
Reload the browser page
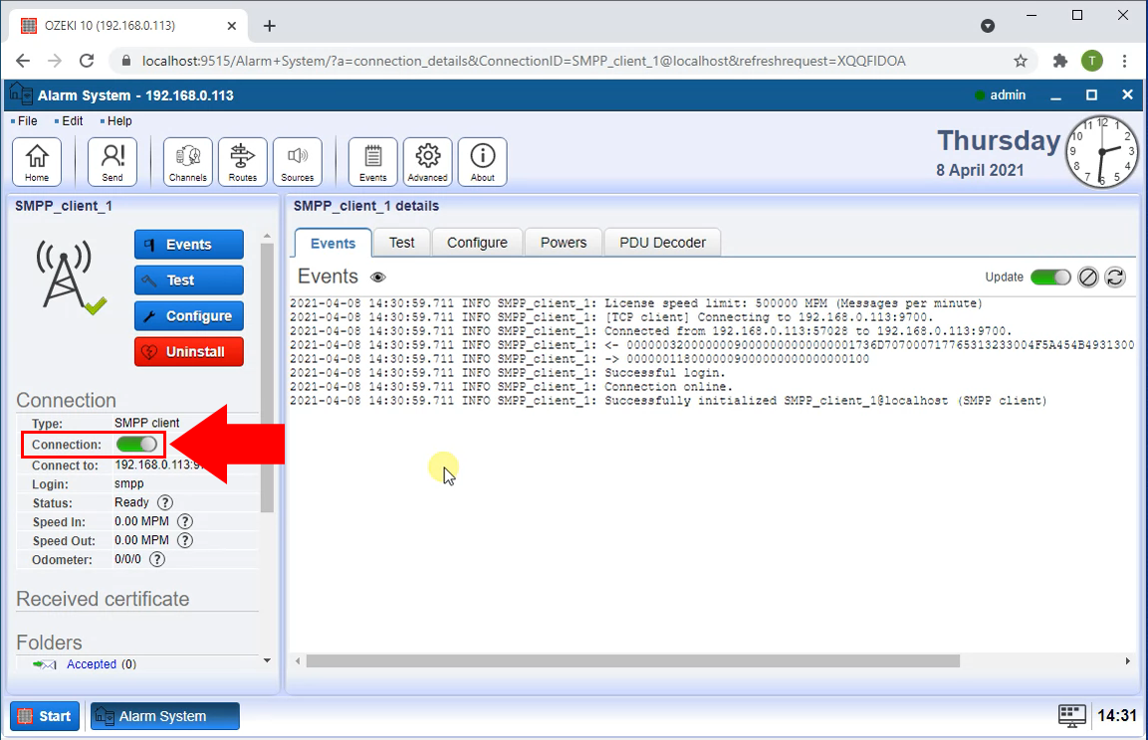point(87,61)
